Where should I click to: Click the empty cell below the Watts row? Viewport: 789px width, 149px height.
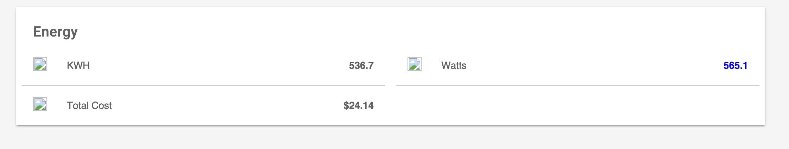tap(578, 105)
